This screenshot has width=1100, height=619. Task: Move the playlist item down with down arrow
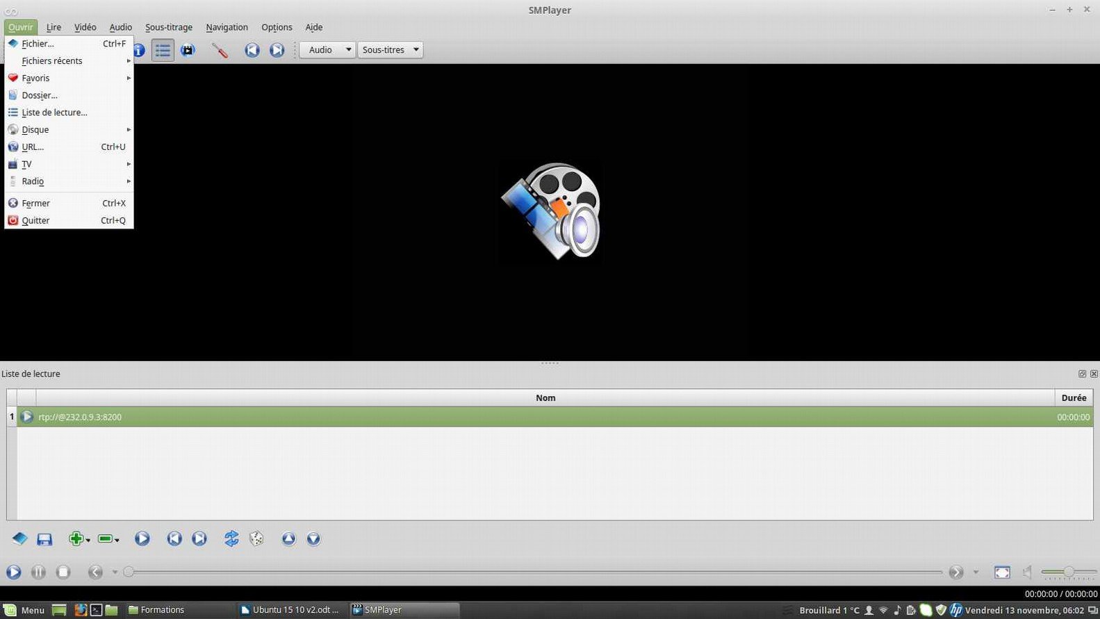point(313,539)
